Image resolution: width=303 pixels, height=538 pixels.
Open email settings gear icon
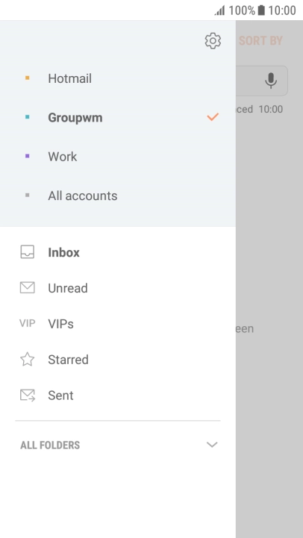pyautogui.click(x=213, y=41)
